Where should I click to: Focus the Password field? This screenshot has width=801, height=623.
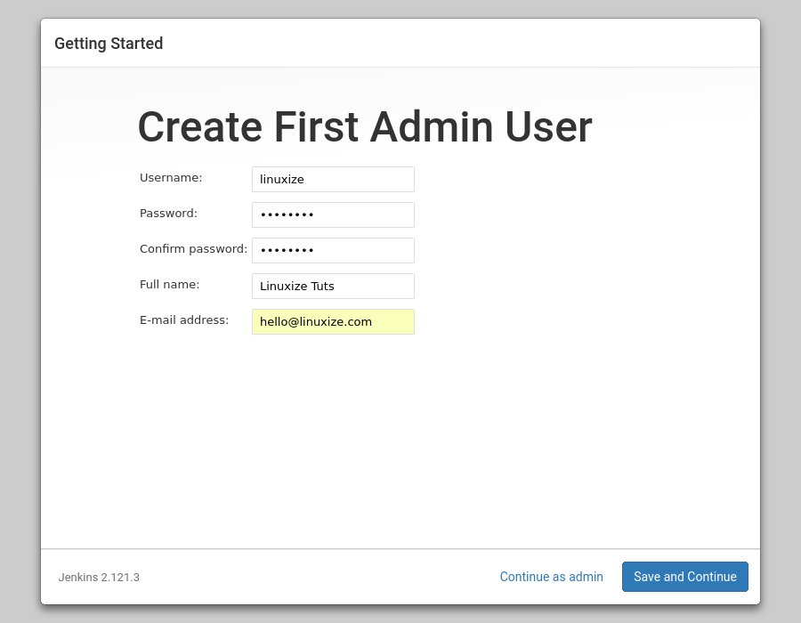[333, 214]
